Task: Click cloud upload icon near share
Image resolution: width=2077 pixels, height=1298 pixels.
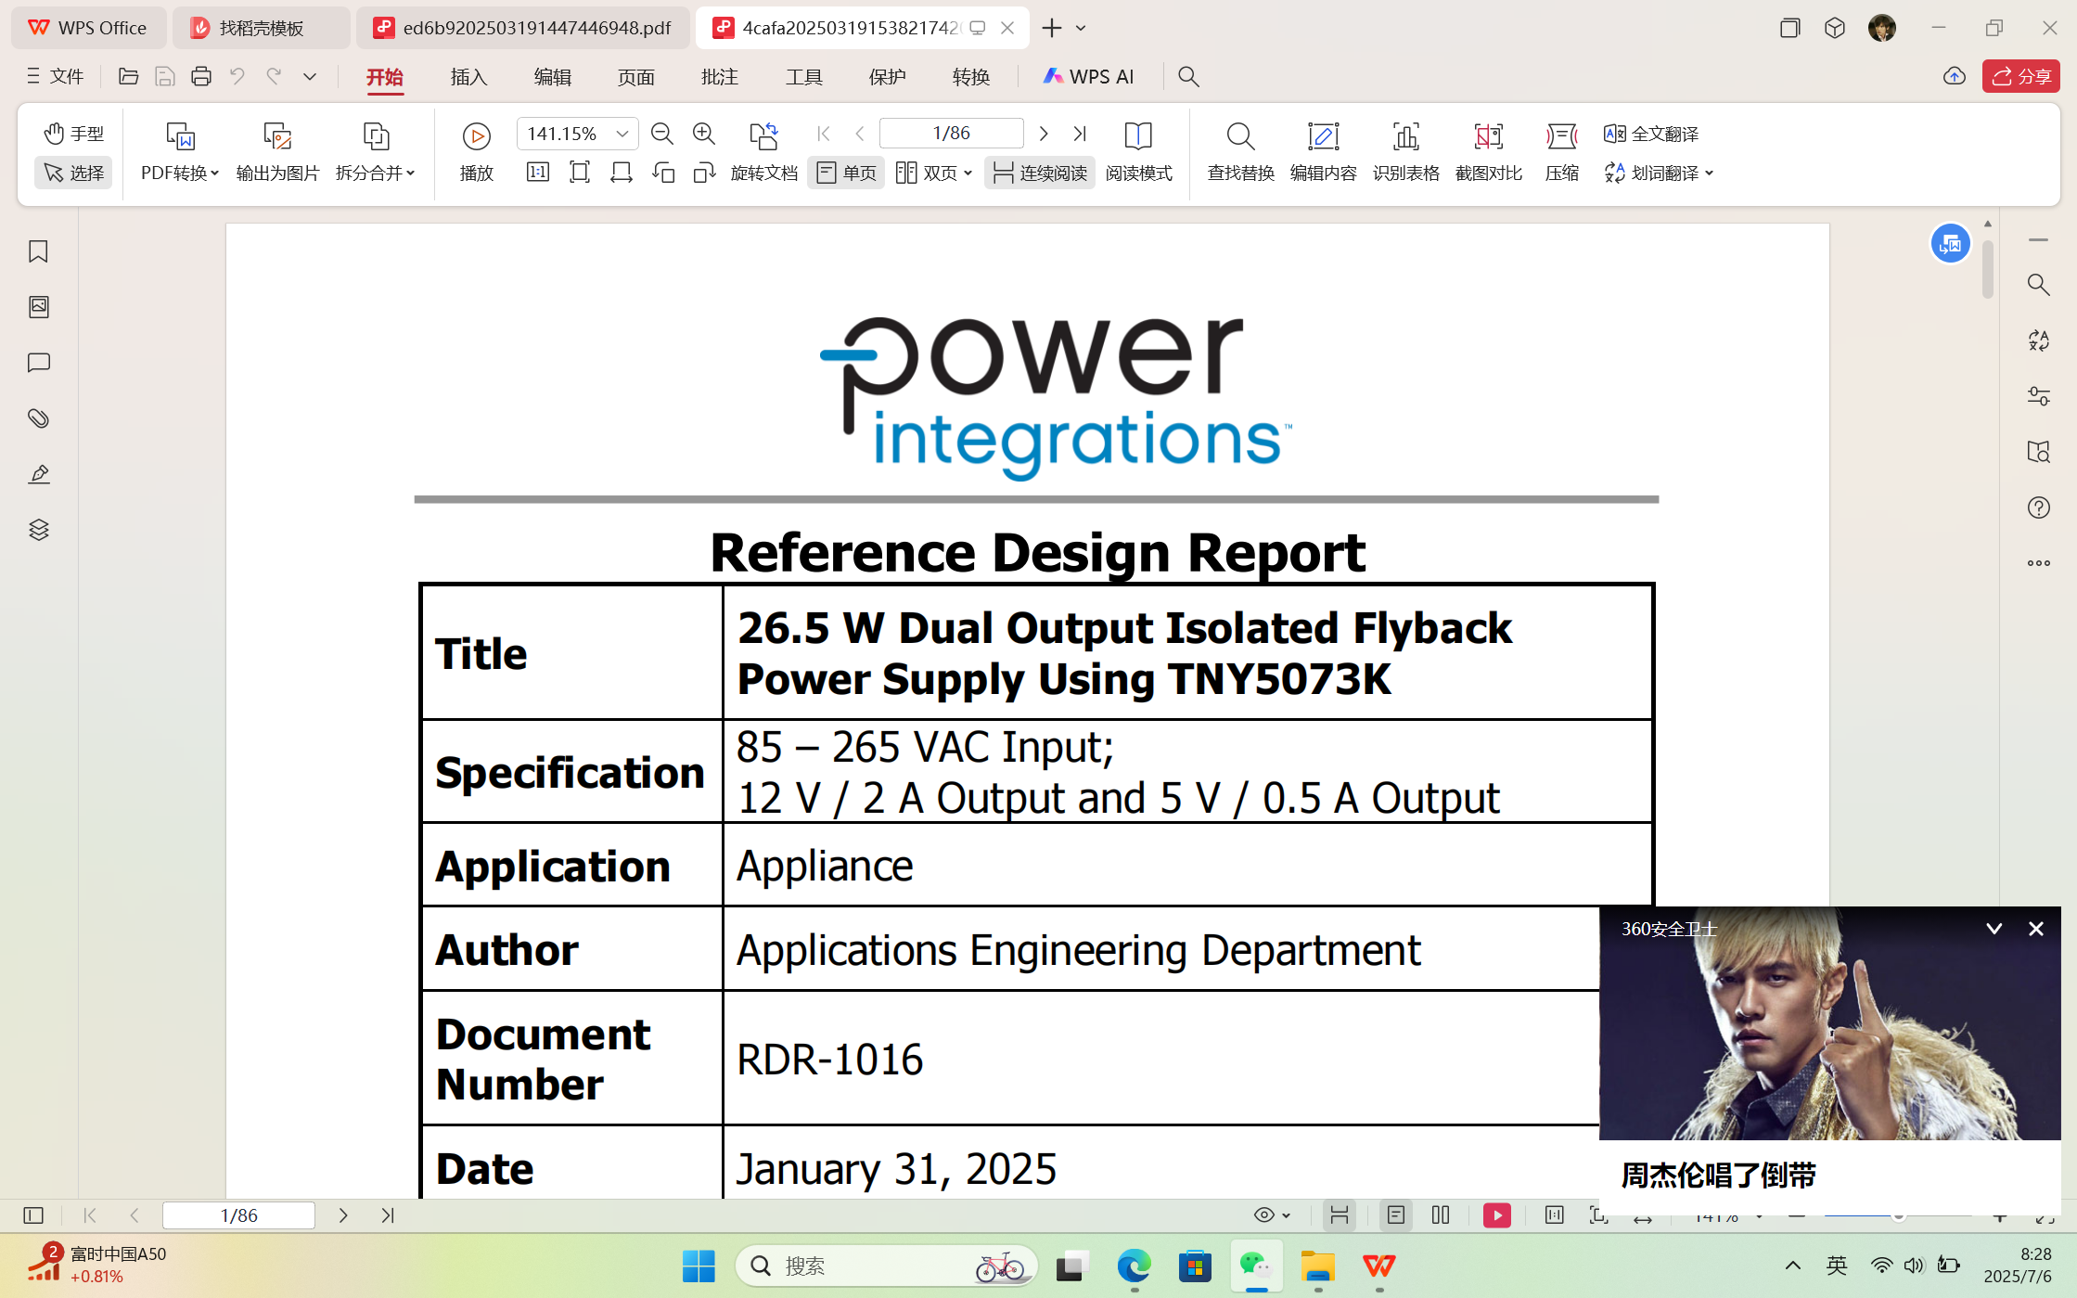Action: pyautogui.click(x=1955, y=76)
